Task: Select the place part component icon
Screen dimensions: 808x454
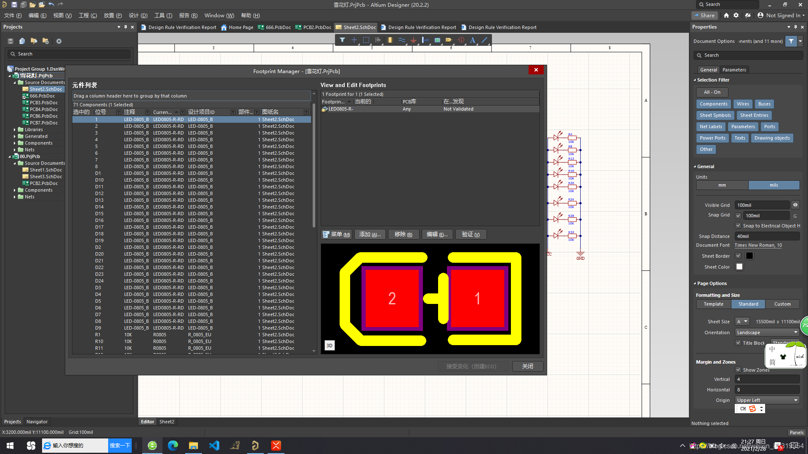Action: [390, 40]
